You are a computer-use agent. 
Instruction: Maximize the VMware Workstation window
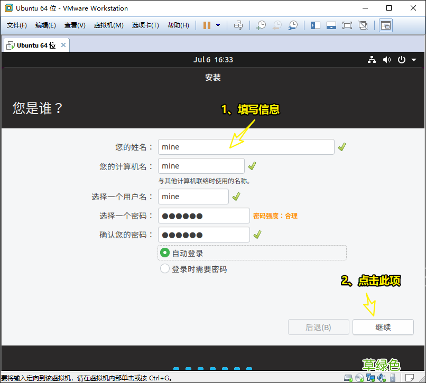click(x=389, y=8)
